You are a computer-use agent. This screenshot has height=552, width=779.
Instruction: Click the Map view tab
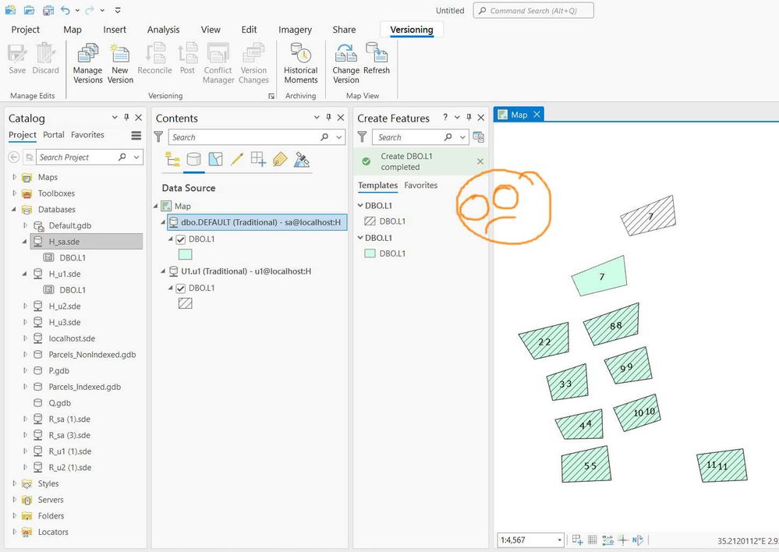coord(519,115)
